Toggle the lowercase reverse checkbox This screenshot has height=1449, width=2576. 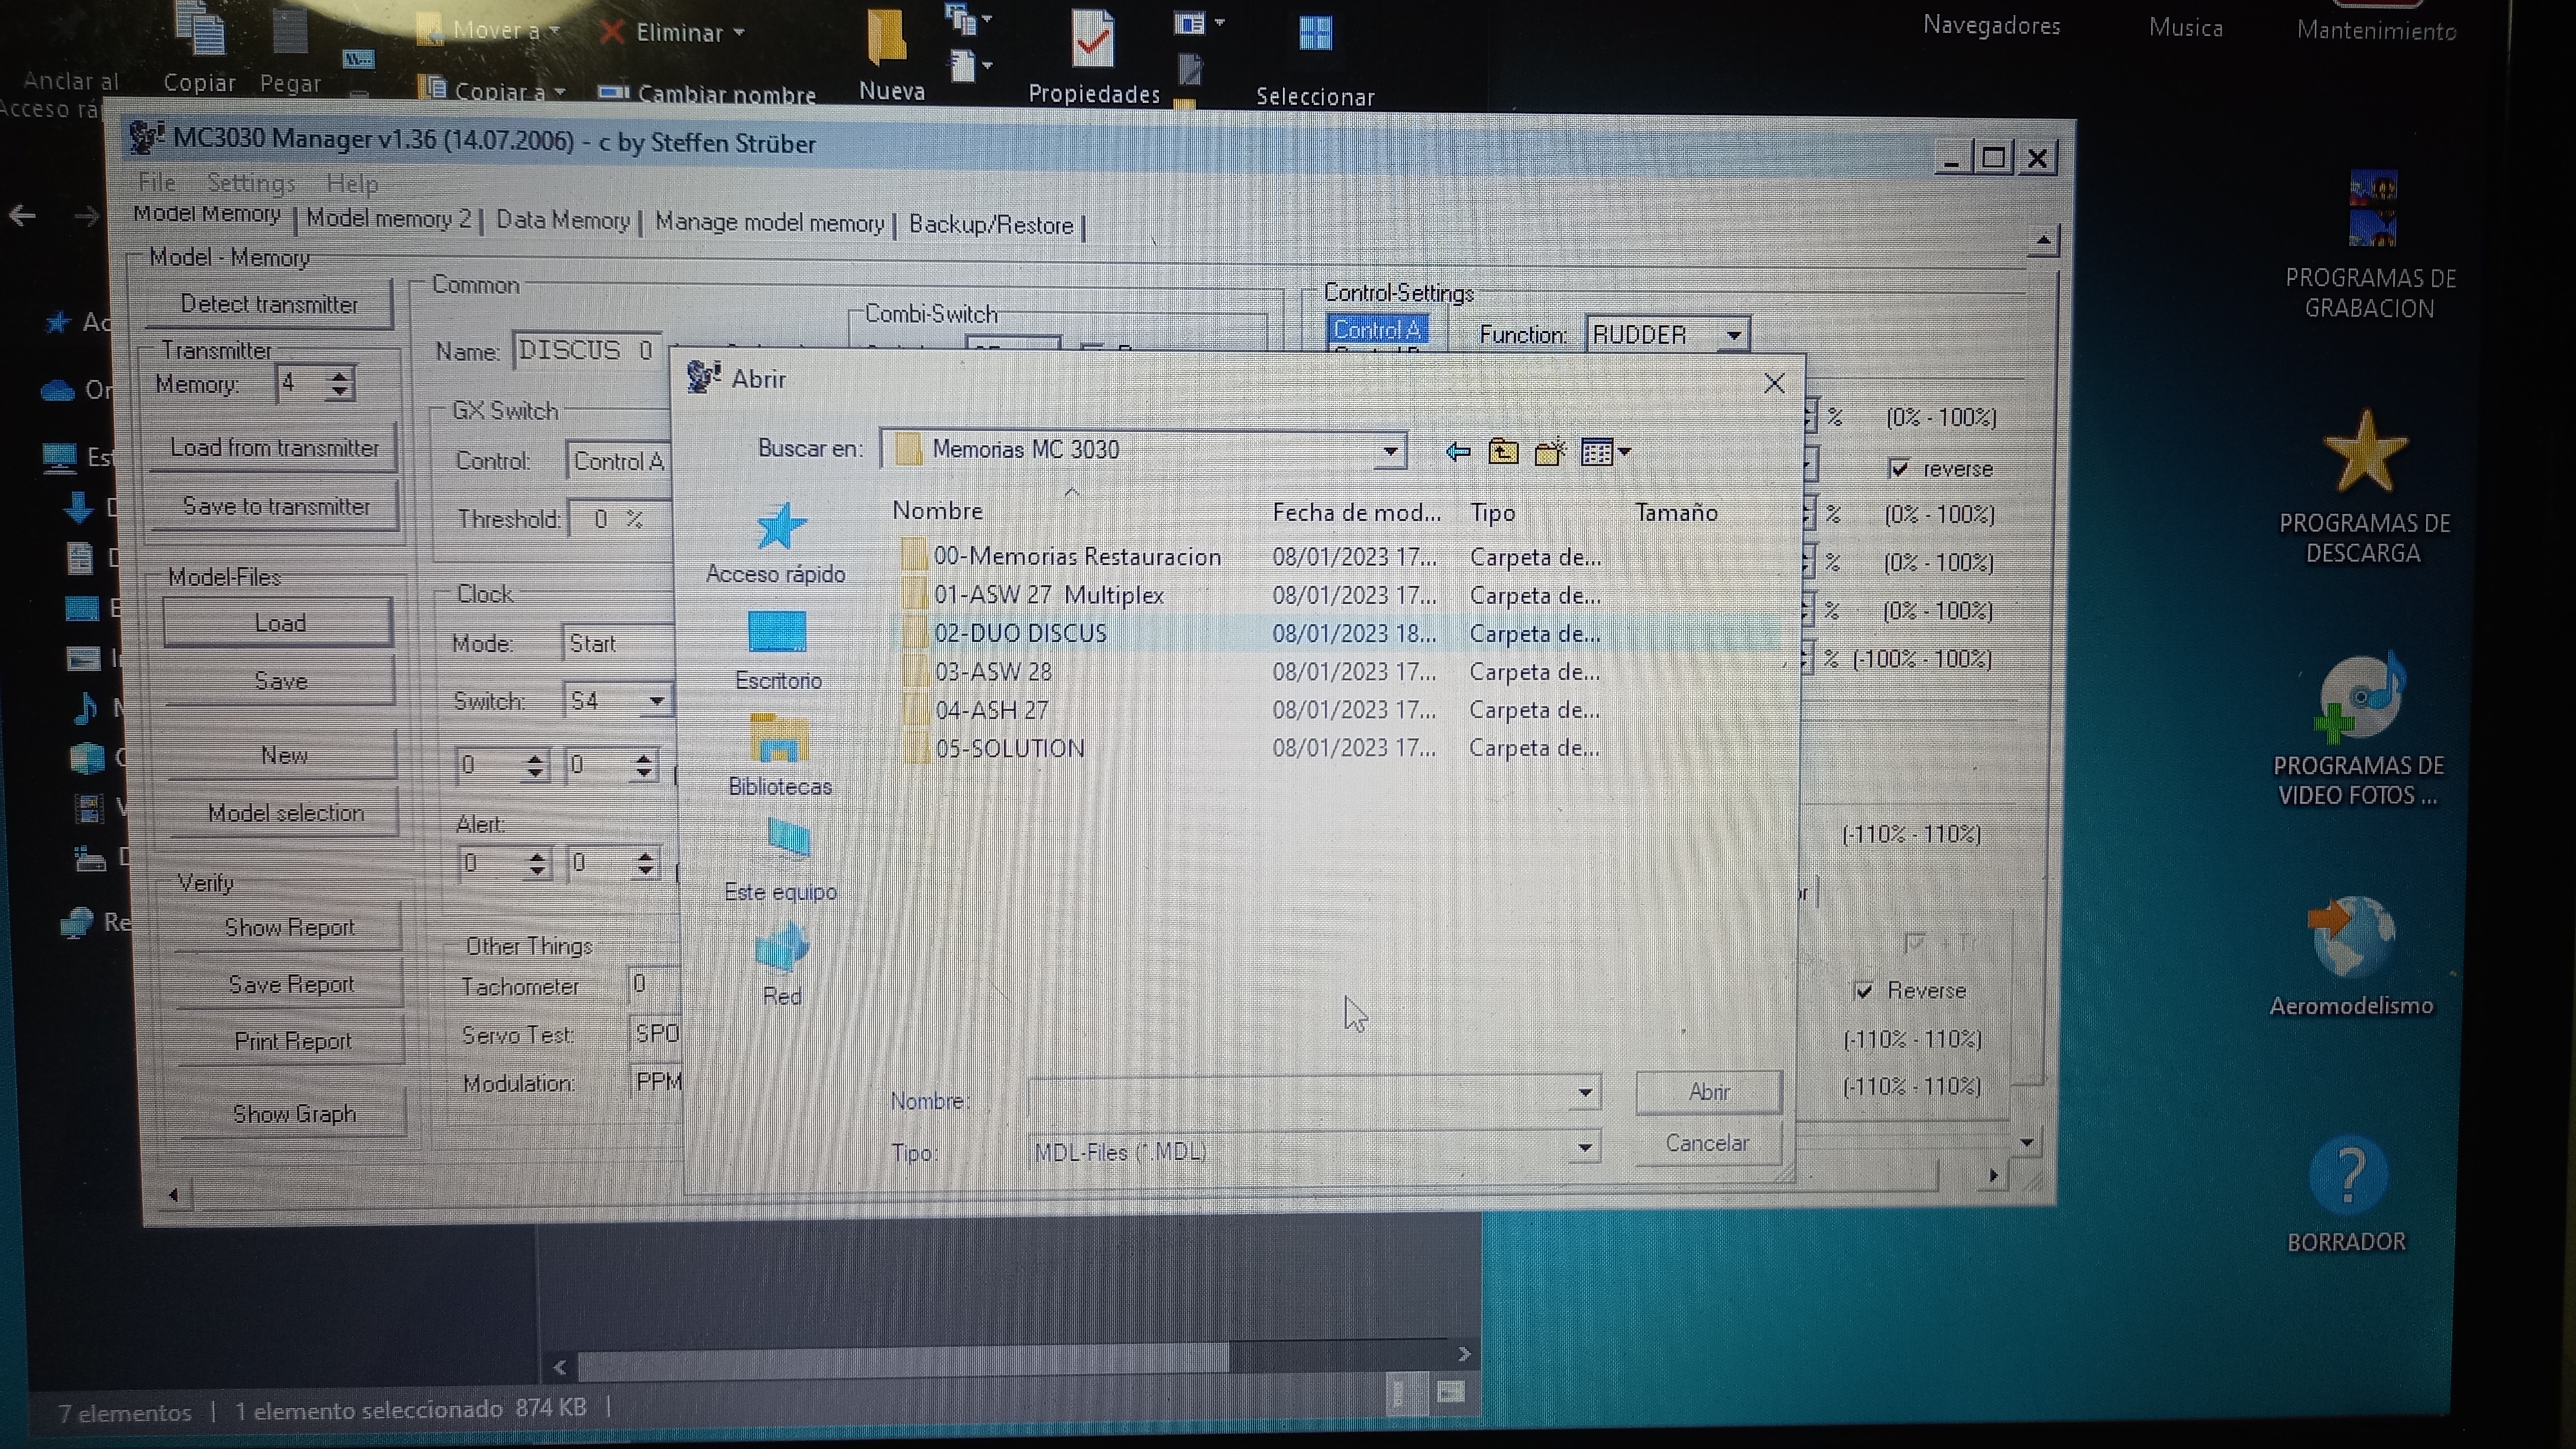pyautogui.click(x=1899, y=468)
